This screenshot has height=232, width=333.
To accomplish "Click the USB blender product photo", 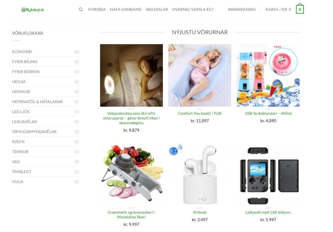I will pos(268,75).
